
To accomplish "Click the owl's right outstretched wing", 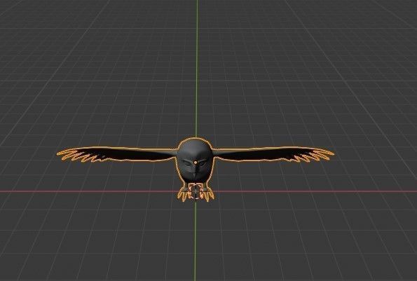I will click(273, 154).
